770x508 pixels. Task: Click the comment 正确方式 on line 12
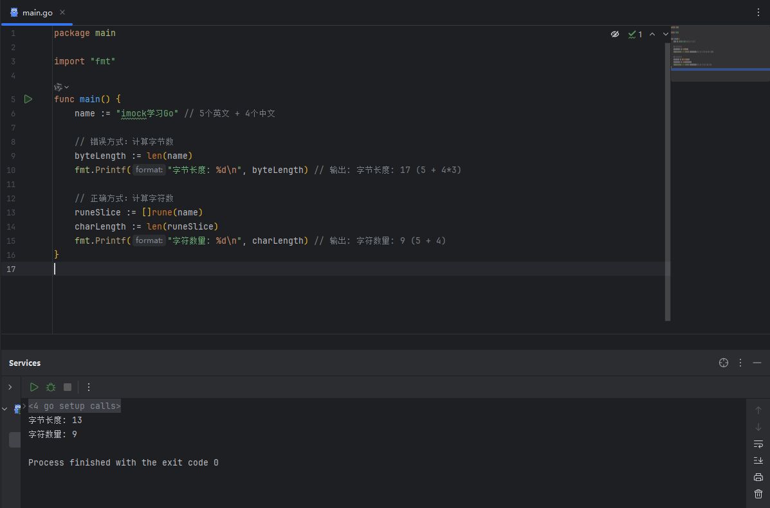point(124,198)
